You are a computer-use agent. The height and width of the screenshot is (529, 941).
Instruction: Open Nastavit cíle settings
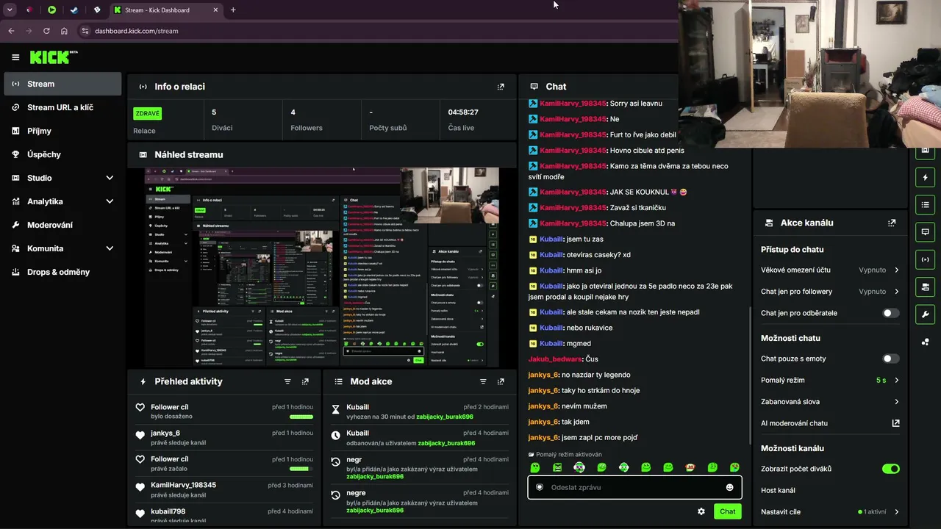tap(830, 512)
